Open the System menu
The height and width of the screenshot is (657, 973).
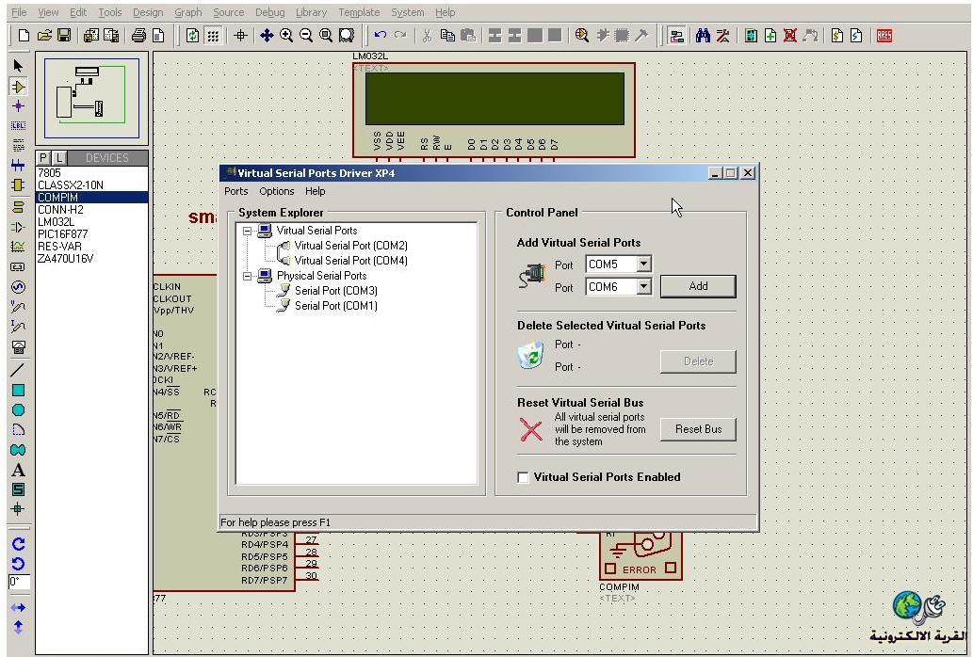coord(408,12)
